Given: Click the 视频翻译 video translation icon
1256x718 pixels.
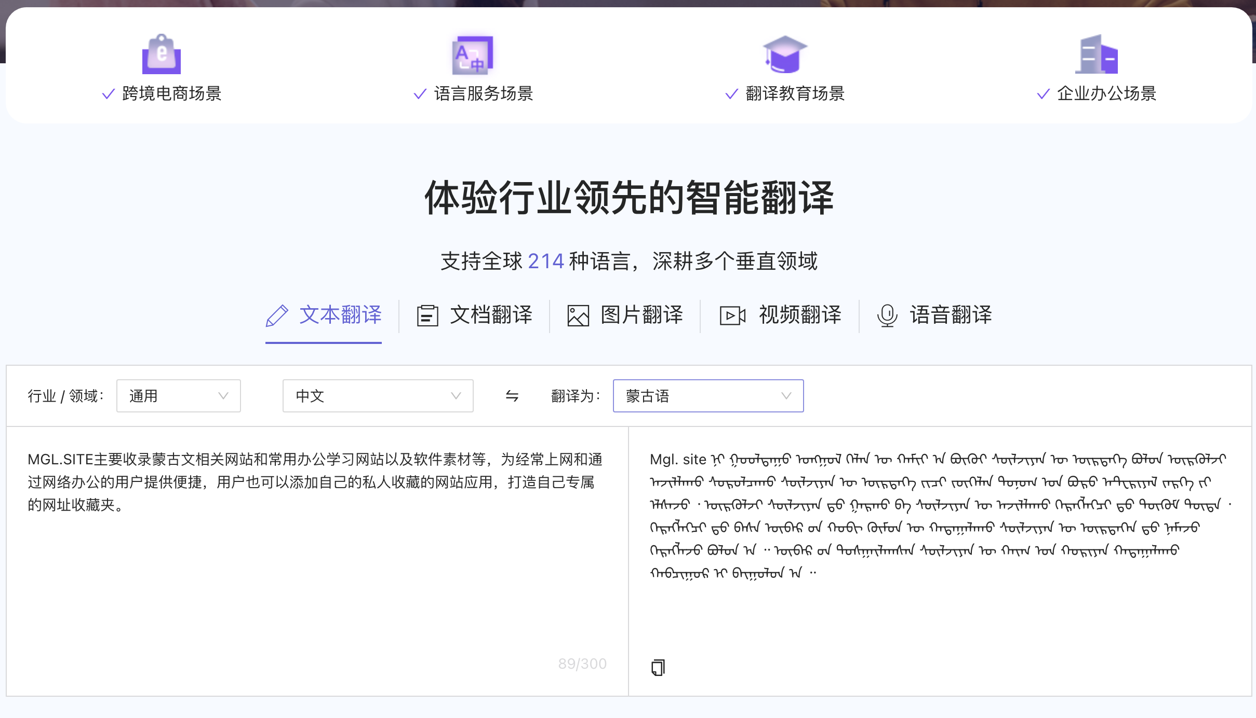Looking at the screenshot, I should (732, 315).
